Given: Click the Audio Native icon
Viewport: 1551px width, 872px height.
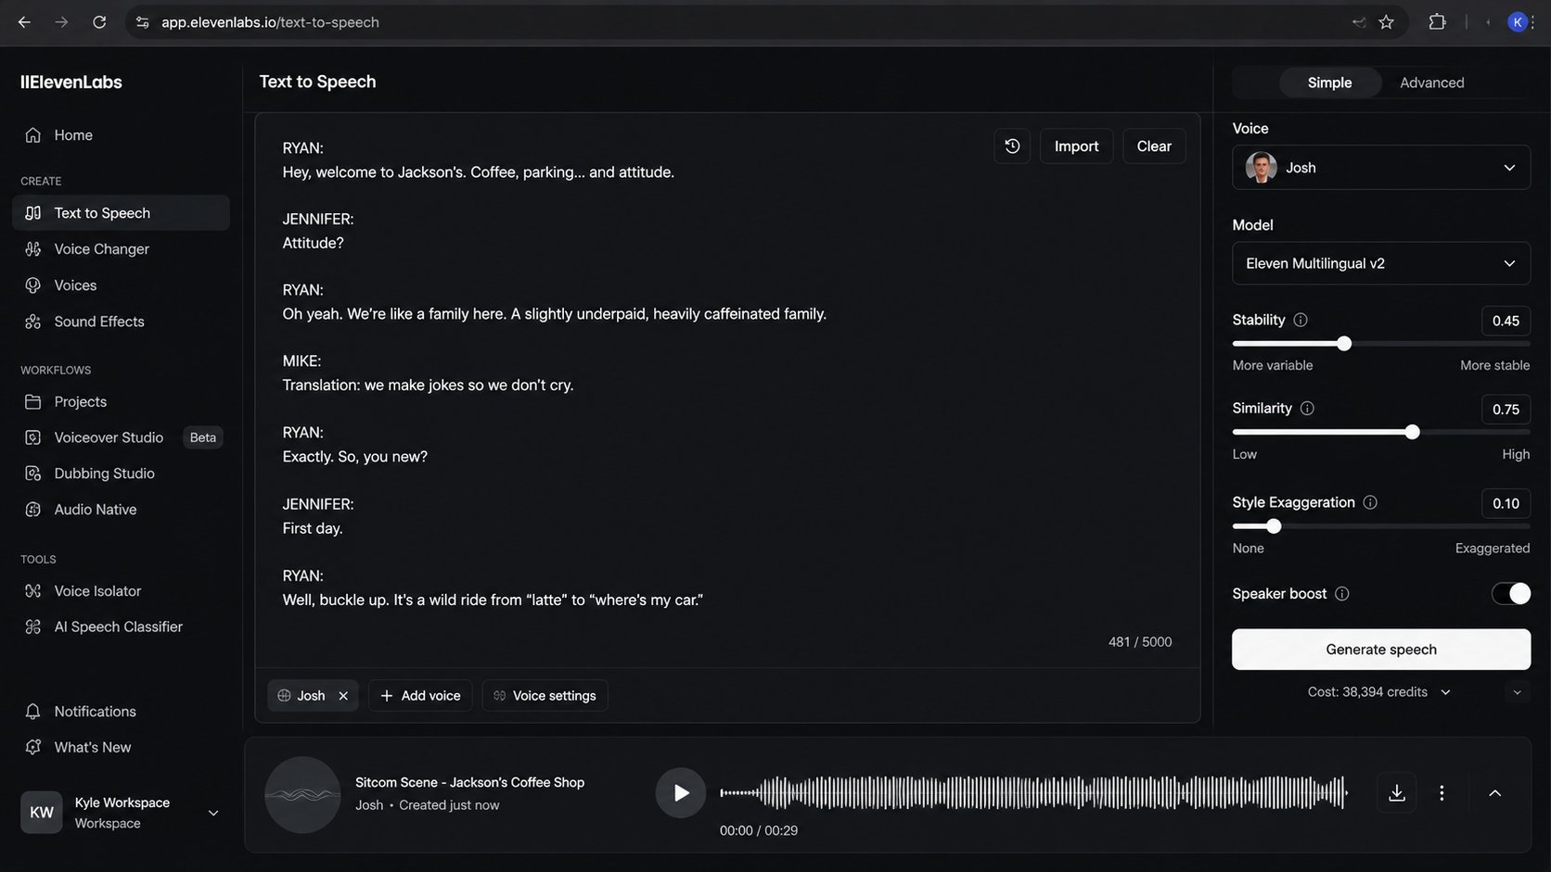Looking at the screenshot, I should 33,510.
